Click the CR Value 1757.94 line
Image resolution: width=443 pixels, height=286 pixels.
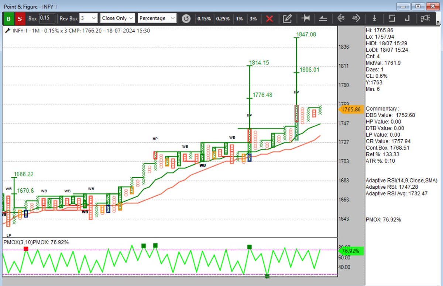[x=388, y=141]
